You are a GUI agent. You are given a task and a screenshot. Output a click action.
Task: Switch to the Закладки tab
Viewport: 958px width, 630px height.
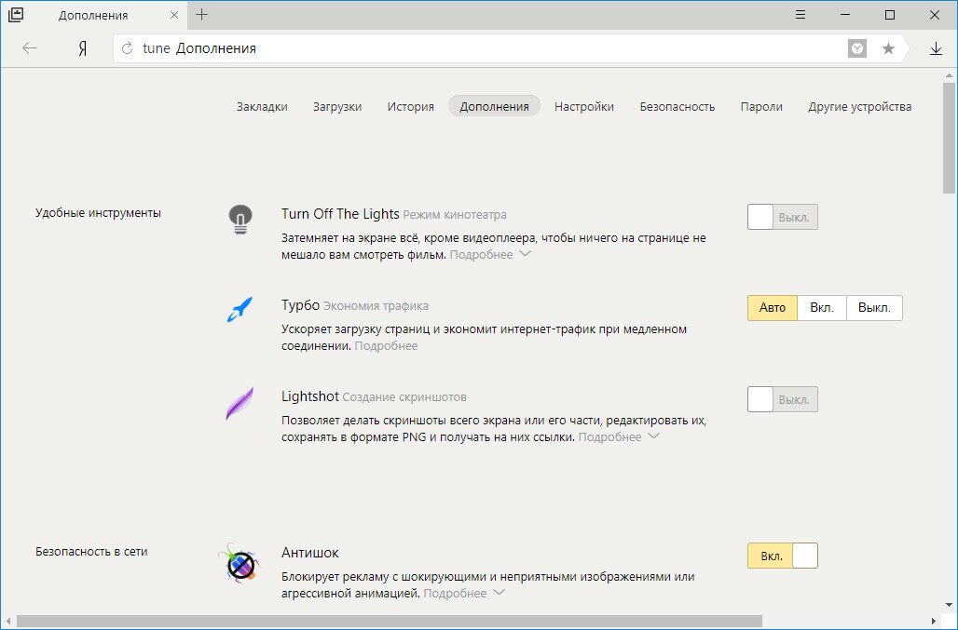pyautogui.click(x=262, y=106)
